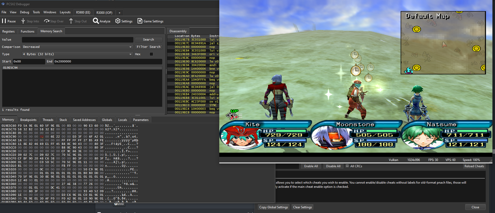Open the Saved Addresses tab
The height and width of the screenshot is (213, 495).
(x=84, y=120)
